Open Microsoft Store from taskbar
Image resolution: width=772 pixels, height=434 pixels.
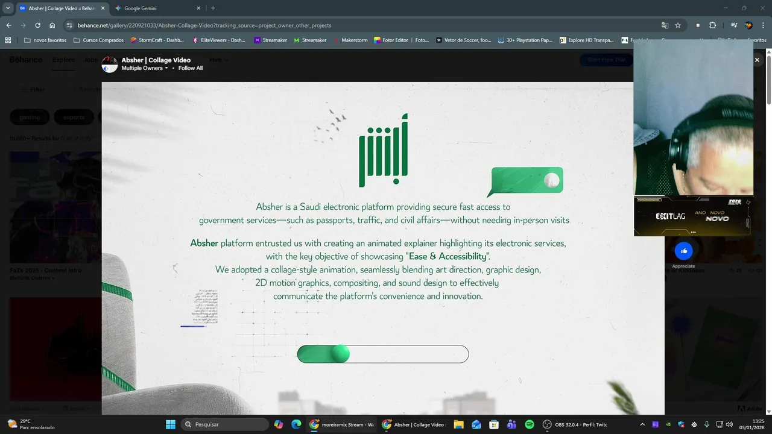494,424
